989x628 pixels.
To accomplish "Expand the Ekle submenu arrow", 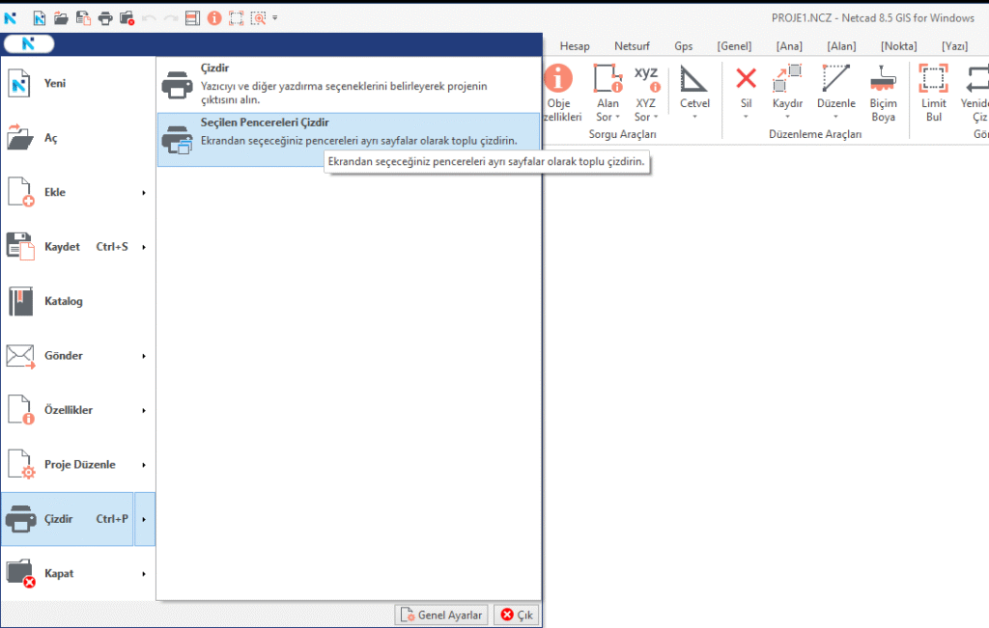I will click(144, 193).
